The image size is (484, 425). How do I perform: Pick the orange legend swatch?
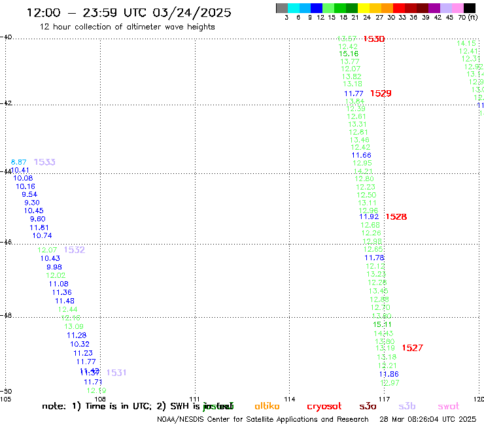pos(387,8)
